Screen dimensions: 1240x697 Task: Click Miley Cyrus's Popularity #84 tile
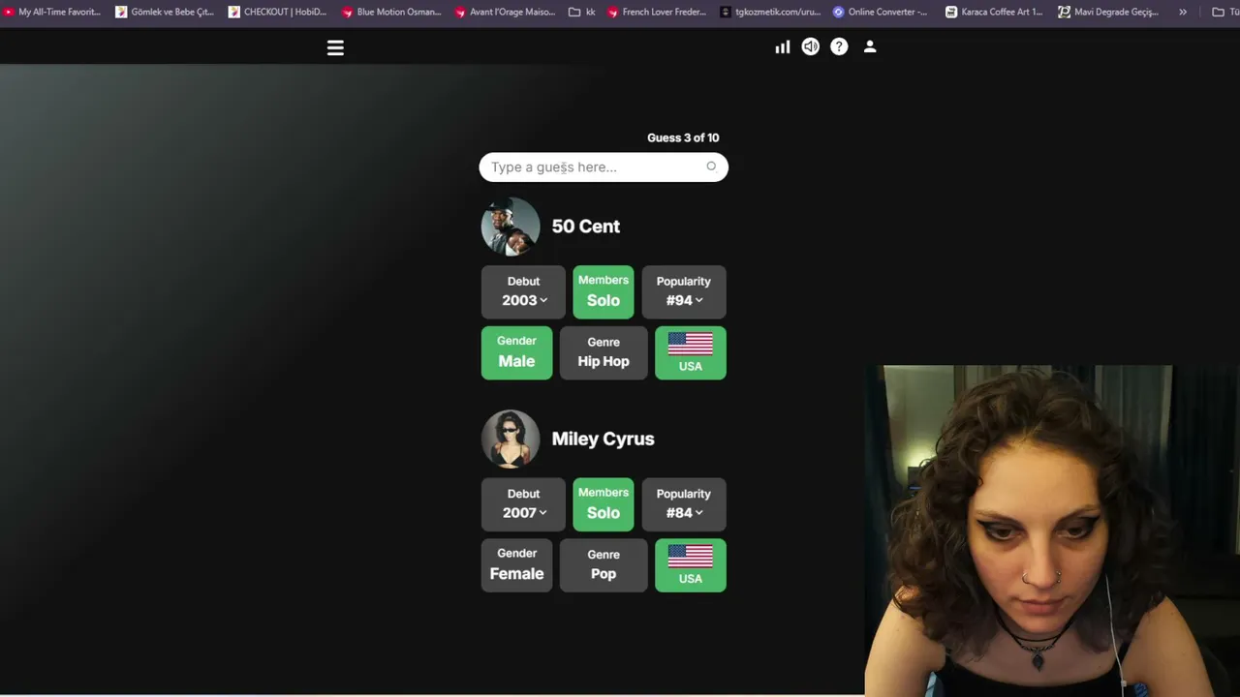coord(684,504)
